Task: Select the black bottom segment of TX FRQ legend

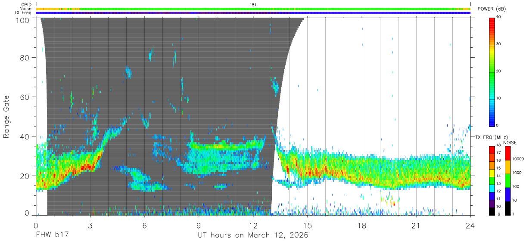Action: [492, 211]
